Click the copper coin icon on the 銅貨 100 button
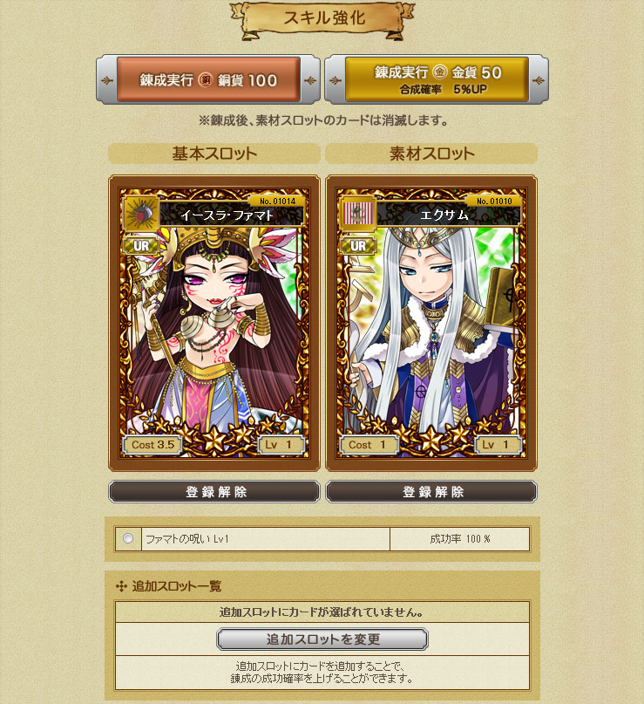The width and height of the screenshot is (644, 704). point(206,80)
